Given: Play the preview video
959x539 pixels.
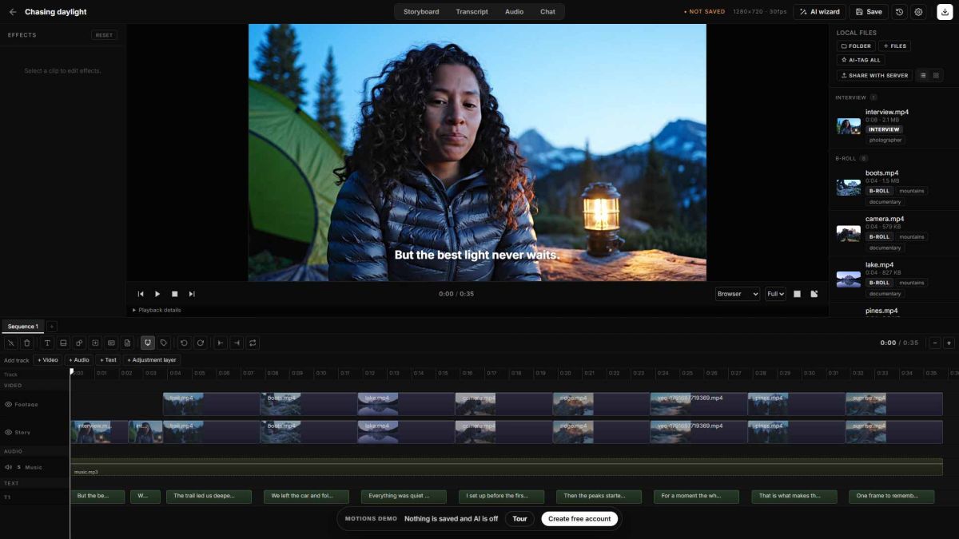Looking at the screenshot, I should [157, 294].
